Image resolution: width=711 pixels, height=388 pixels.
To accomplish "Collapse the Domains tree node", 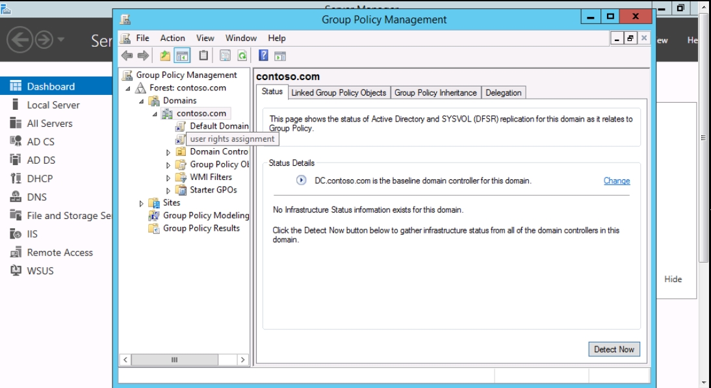I will [141, 101].
